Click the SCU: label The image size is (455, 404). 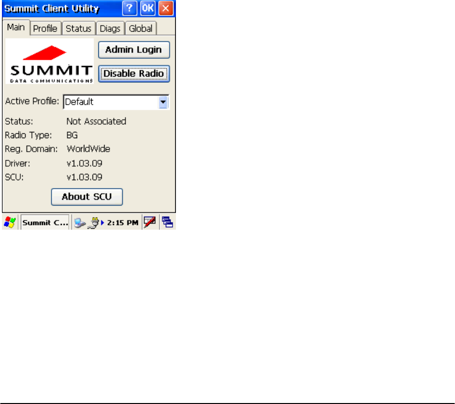14,177
